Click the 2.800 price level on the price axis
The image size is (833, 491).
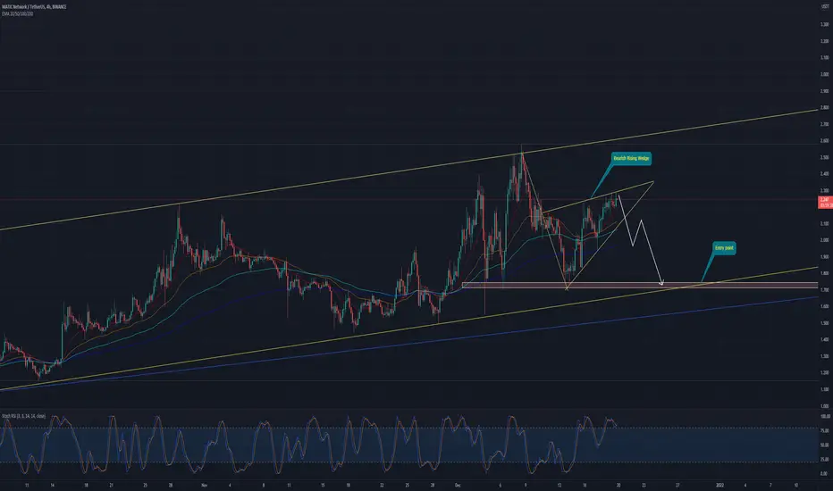click(824, 108)
